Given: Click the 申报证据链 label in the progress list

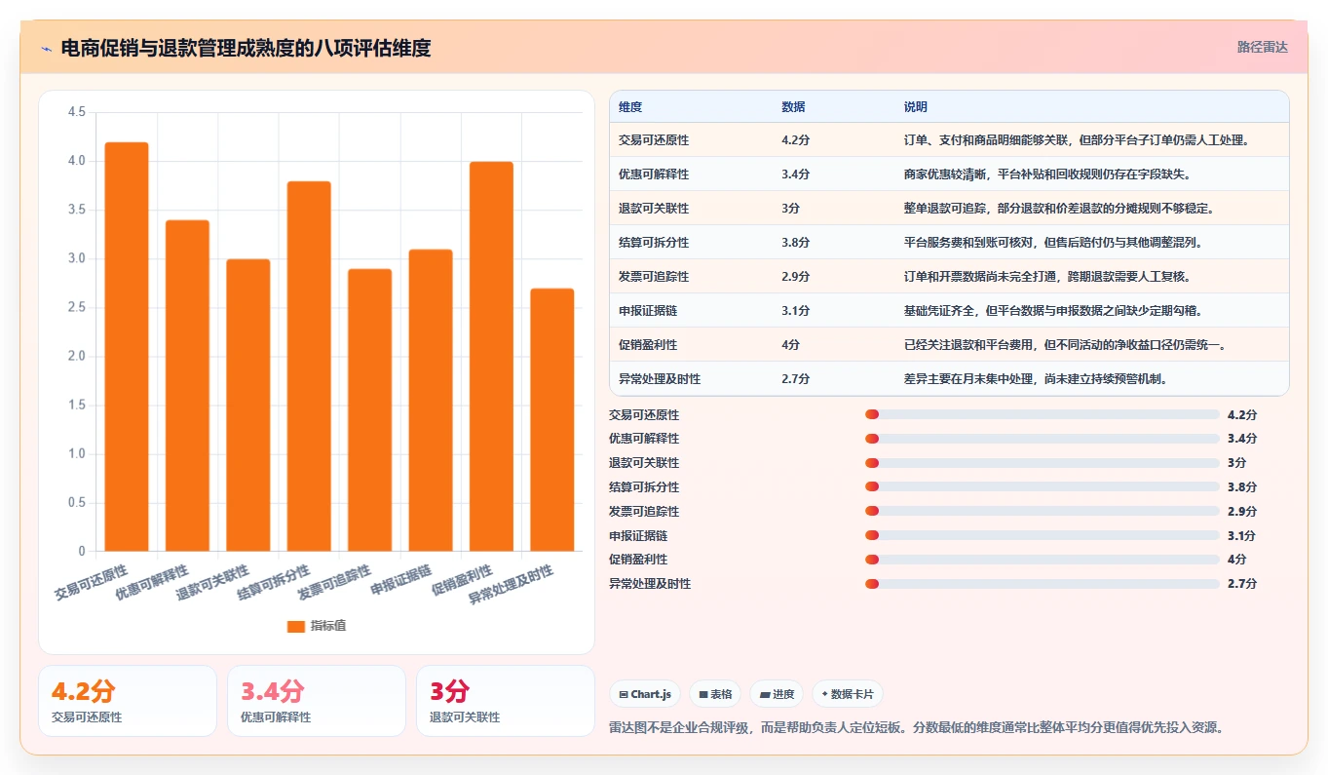Looking at the screenshot, I should (x=638, y=535).
